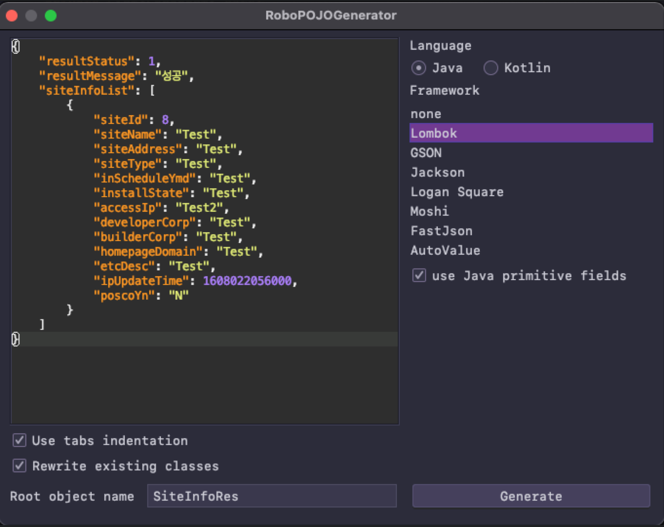Screen dimensions: 664x527
Task: Click the "siteName" key in JSON
Action: 128,134
